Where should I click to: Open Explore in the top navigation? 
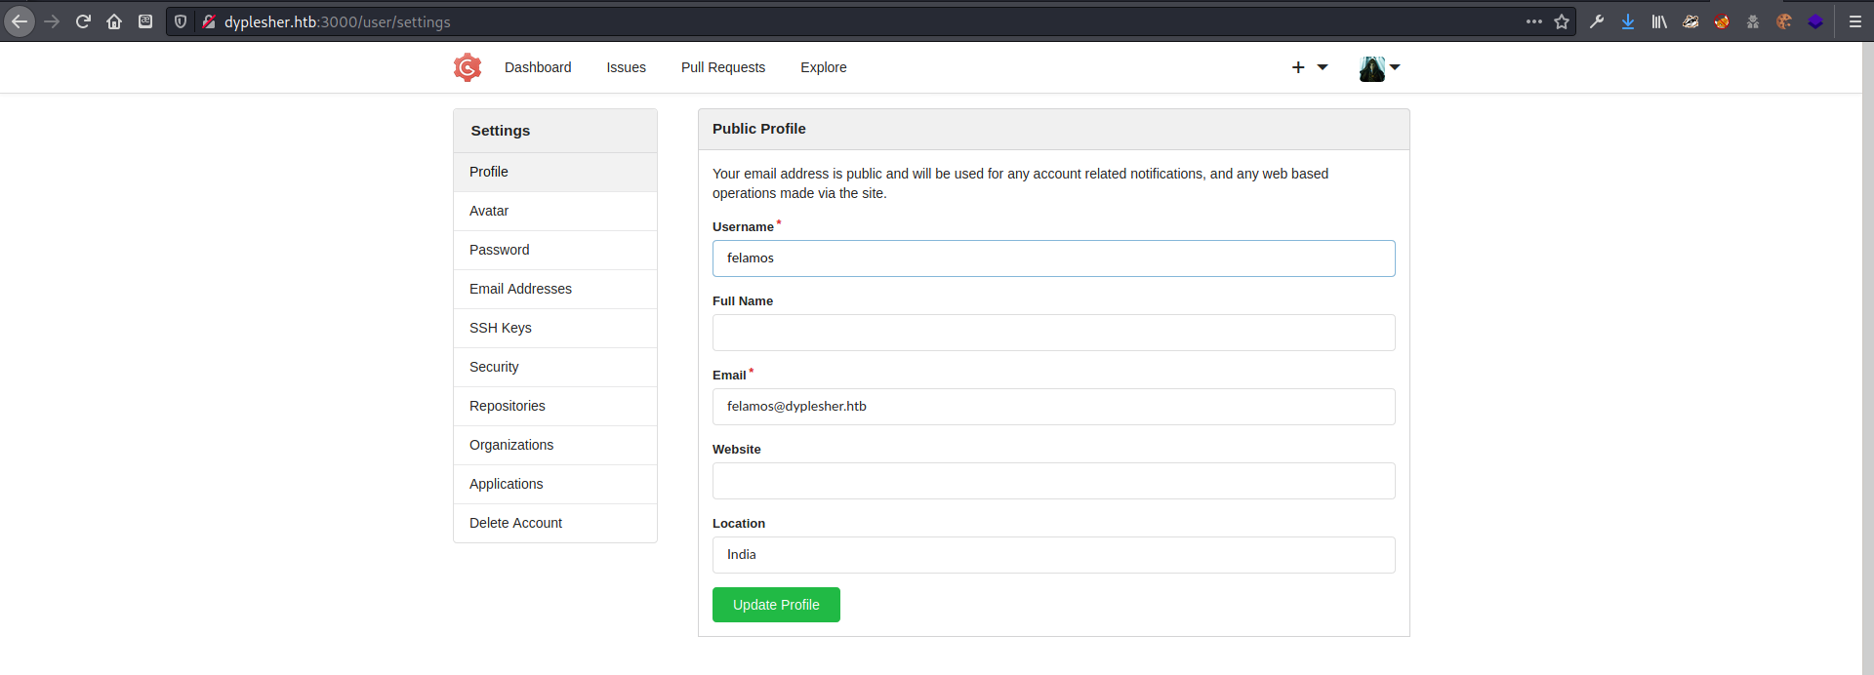[824, 67]
